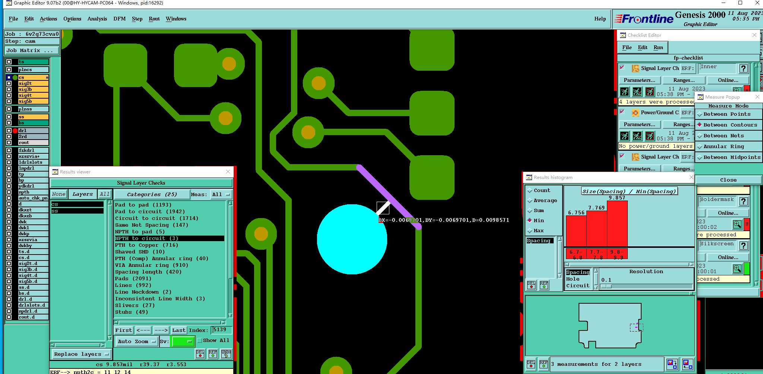Screen dimensions: 763x374
Task: Open Edit menu in Checklist Editor
Action: [x=643, y=48]
